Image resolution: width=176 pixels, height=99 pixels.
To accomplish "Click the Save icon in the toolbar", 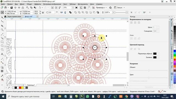I will (12, 8).
